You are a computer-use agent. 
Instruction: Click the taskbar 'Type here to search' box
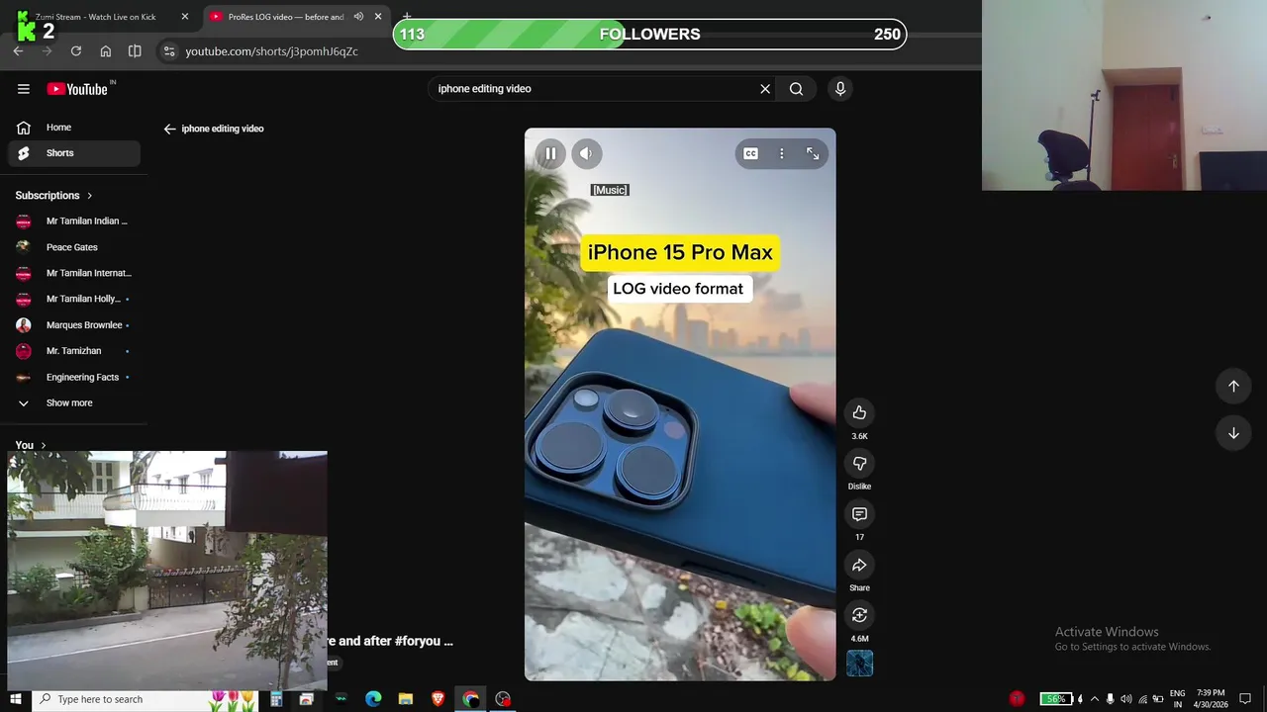click(146, 699)
